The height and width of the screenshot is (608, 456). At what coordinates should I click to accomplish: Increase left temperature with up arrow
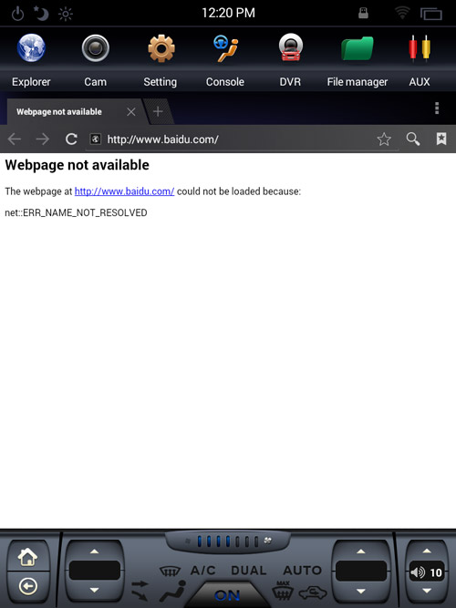click(x=94, y=551)
